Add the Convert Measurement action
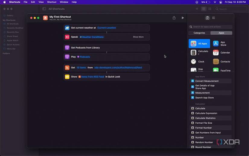 coord(210,81)
